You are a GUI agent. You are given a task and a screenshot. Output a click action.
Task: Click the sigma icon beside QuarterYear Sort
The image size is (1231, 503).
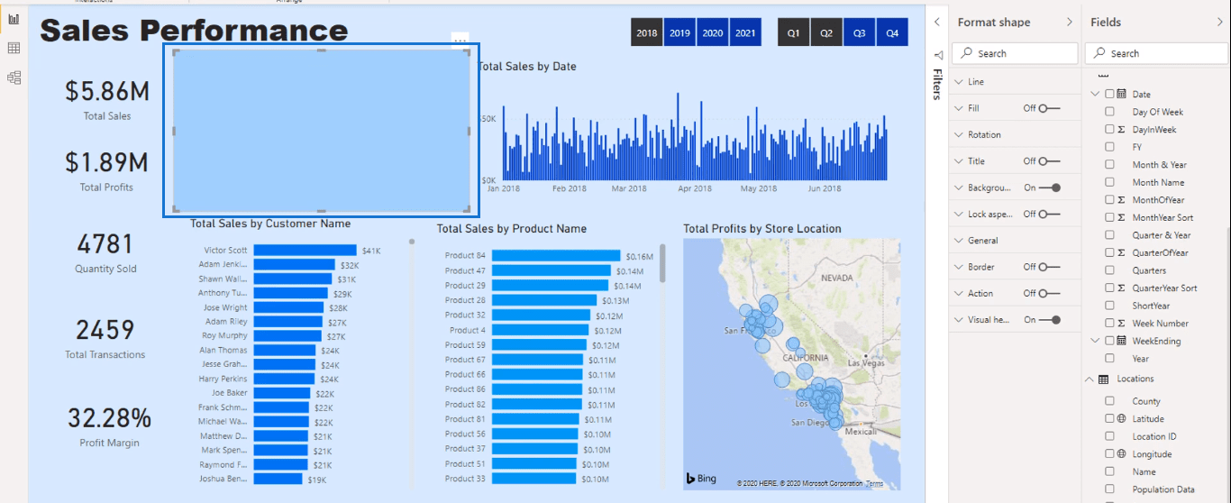point(1122,288)
